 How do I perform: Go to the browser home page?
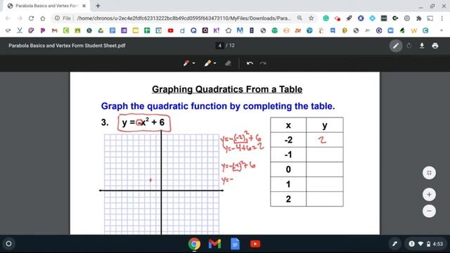tap(43, 18)
